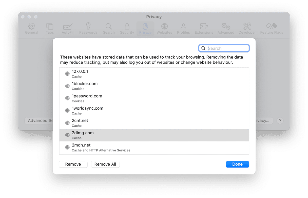Open the Passwords key icon pane
Screen dimensions: 308x198
coord(88,29)
